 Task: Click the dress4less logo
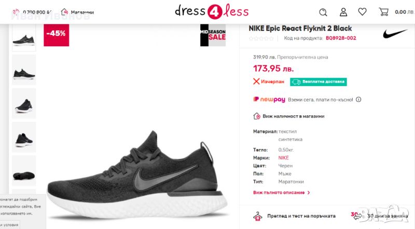(212, 11)
